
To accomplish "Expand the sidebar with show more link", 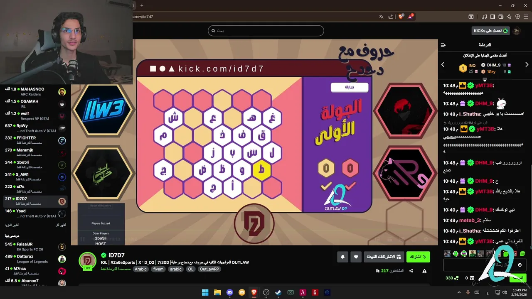I will (11, 225).
